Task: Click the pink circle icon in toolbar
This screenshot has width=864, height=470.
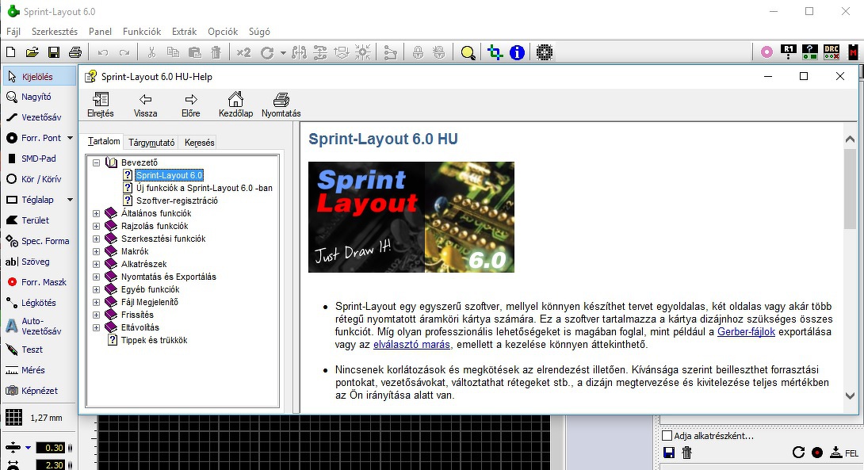Action: pos(767,52)
